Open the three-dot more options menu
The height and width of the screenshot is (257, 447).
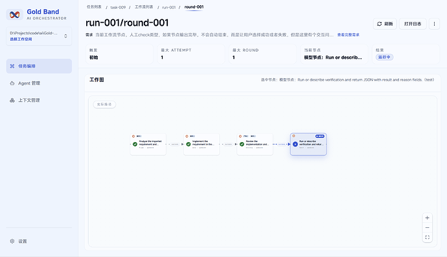click(x=434, y=24)
